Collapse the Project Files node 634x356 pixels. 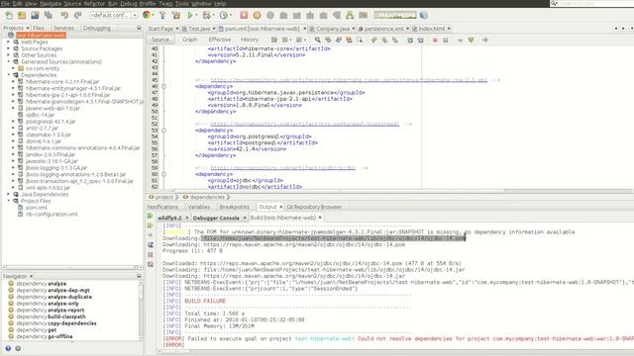coord(9,201)
